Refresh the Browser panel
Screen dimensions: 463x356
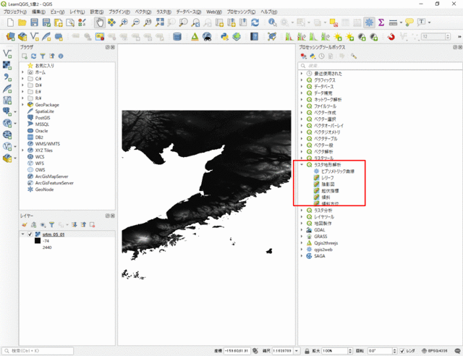tap(34, 56)
